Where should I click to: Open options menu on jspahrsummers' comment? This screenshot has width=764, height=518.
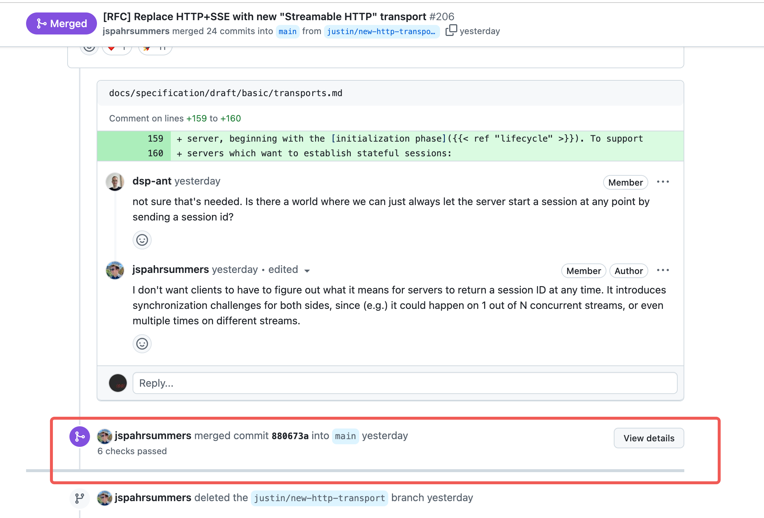click(x=663, y=270)
